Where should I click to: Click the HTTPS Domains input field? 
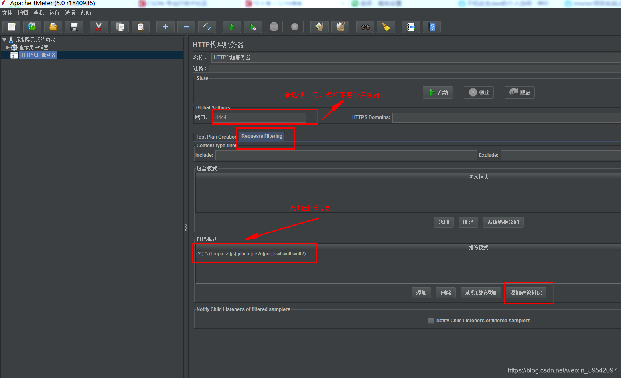coord(507,117)
